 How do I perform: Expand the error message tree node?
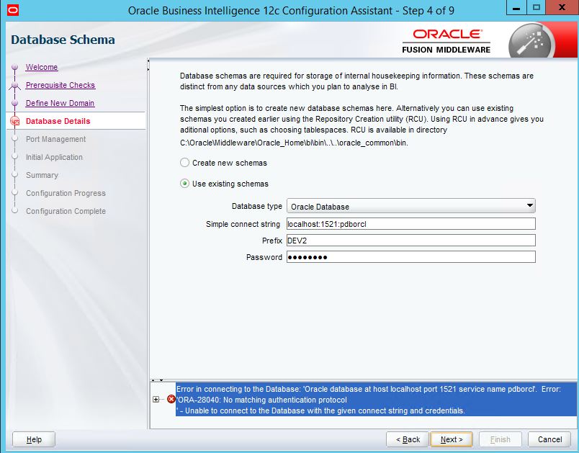click(156, 399)
